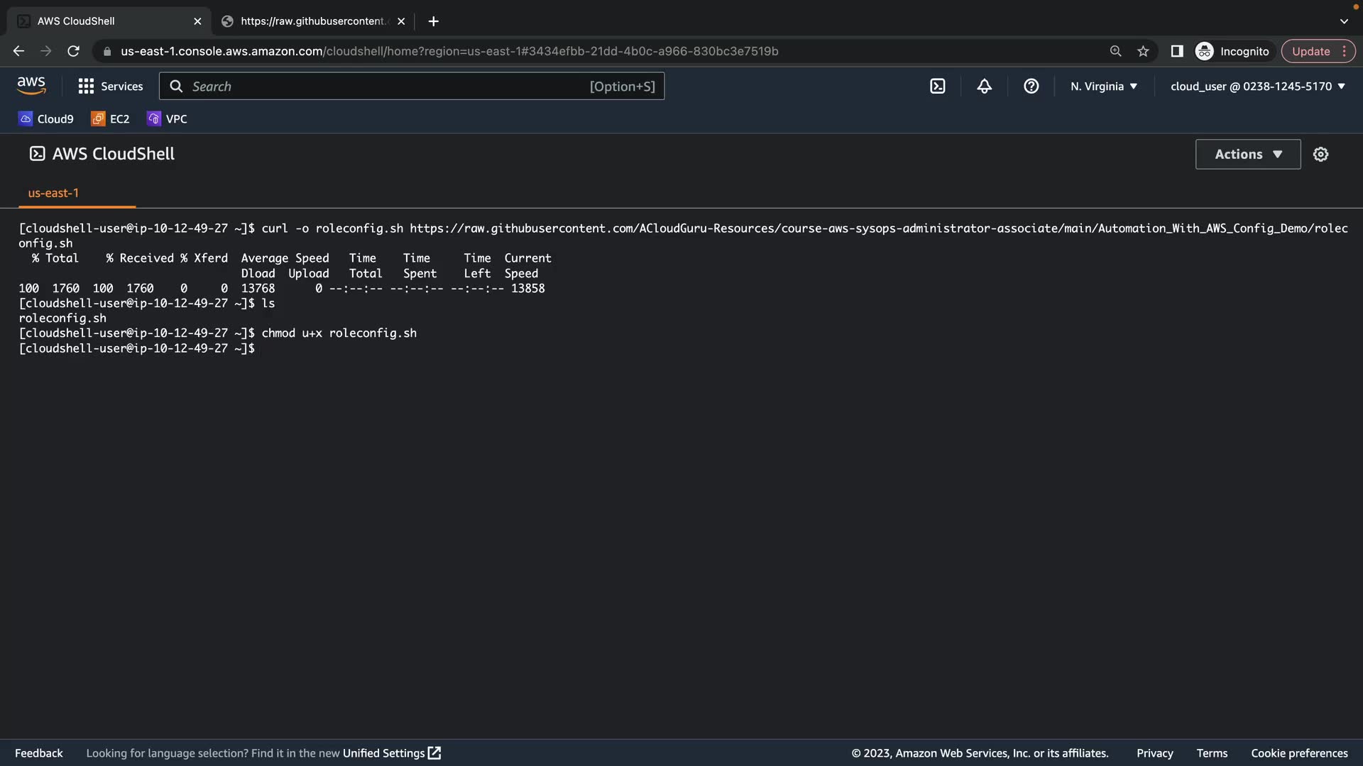
Task: Click the Feedback button in the footer
Action: click(39, 753)
